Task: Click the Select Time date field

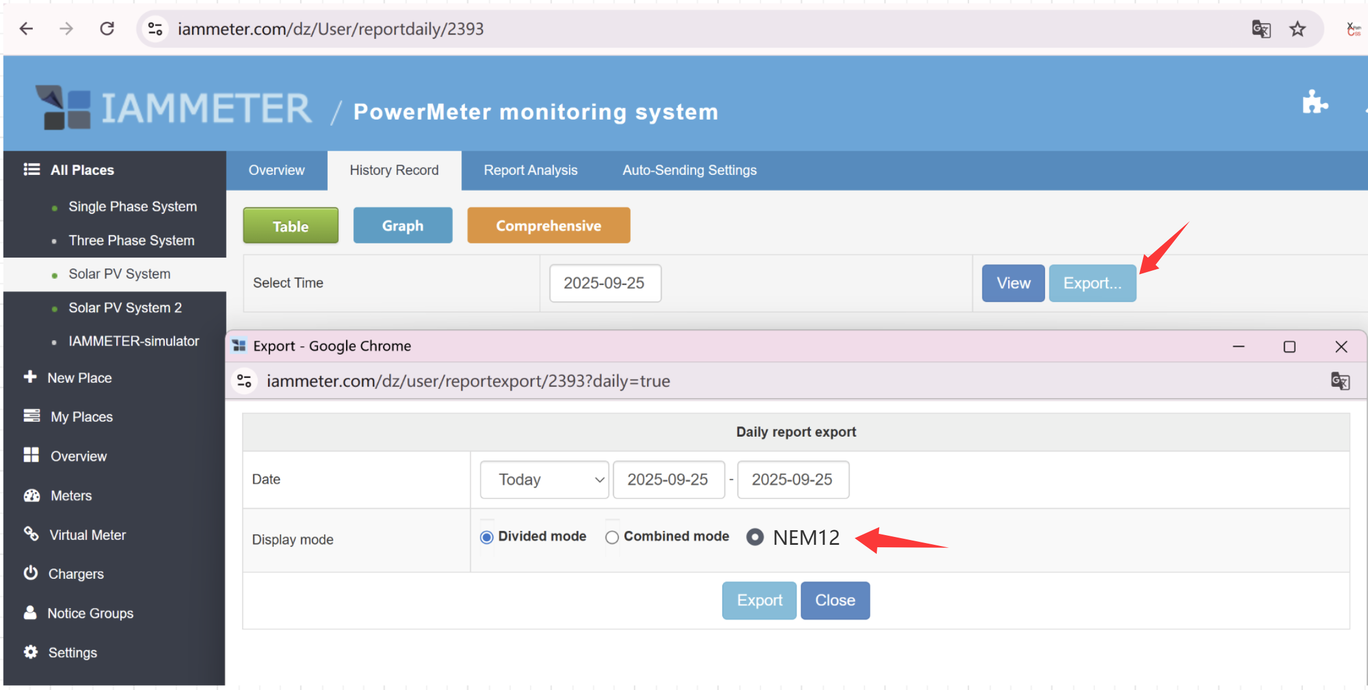Action: [x=605, y=283]
